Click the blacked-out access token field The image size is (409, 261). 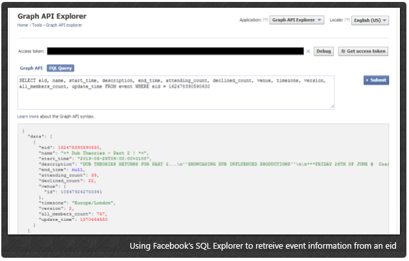(x=175, y=51)
